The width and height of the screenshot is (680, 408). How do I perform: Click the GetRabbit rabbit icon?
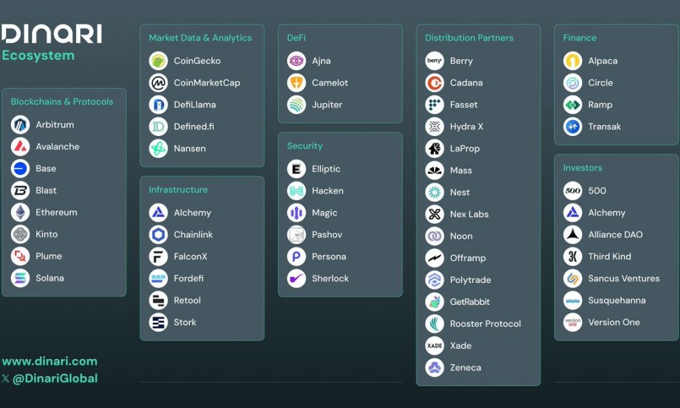coord(435,302)
